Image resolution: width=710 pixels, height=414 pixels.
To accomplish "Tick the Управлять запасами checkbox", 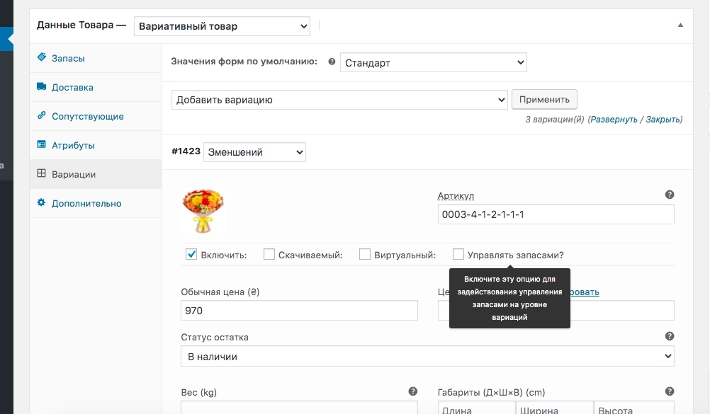I will pos(458,255).
